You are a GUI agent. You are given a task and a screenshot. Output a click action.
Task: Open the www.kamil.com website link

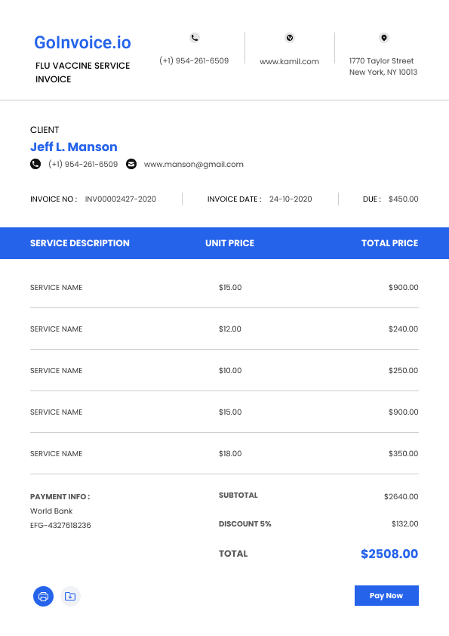coord(289,61)
